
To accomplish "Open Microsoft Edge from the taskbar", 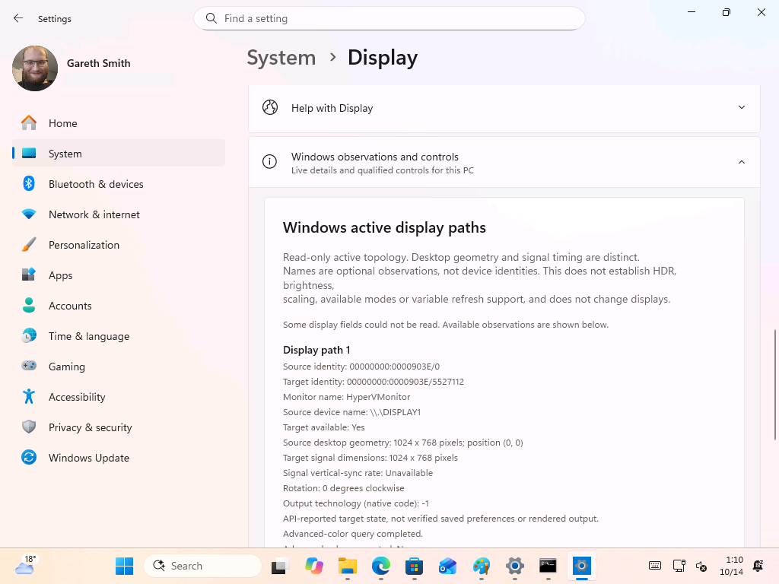I will pos(381,566).
